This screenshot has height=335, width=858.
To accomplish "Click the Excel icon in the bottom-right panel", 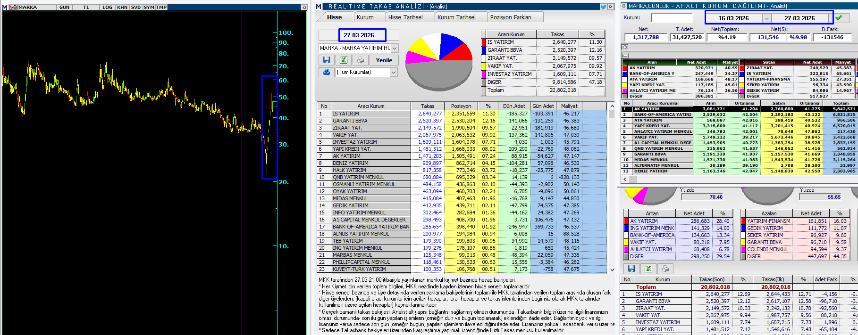I will [648, 269].
